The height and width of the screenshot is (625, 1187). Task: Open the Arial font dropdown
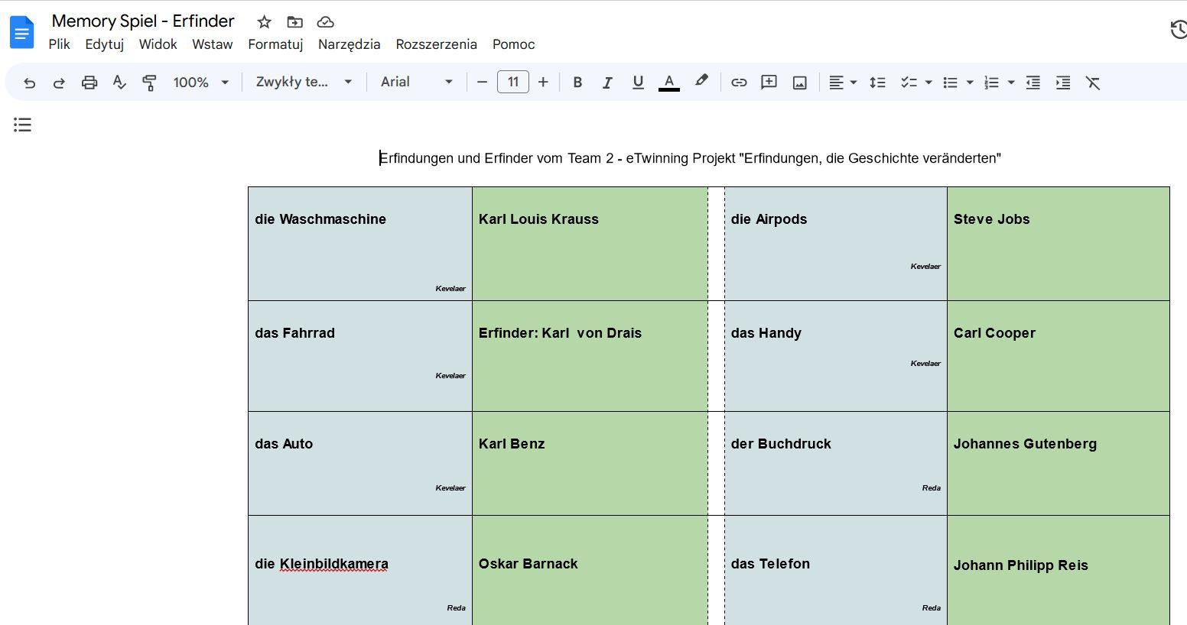click(x=417, y=83)
